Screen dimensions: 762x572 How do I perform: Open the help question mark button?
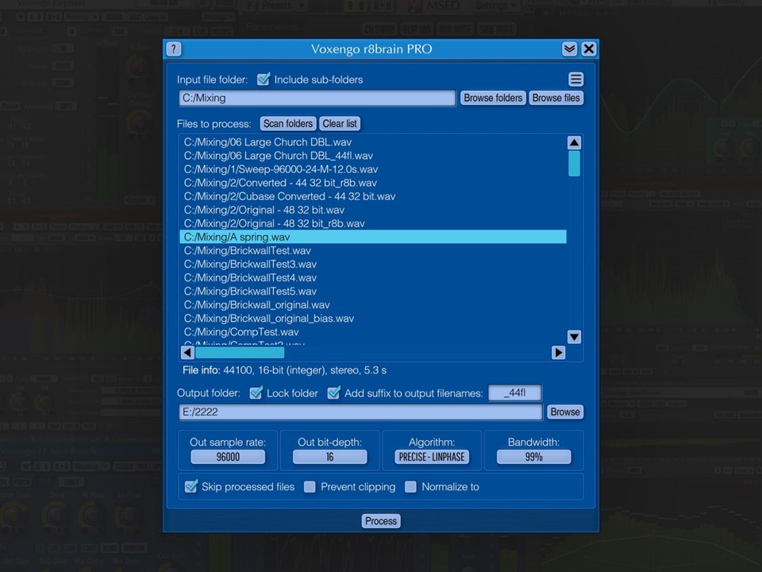click(174, 48)
